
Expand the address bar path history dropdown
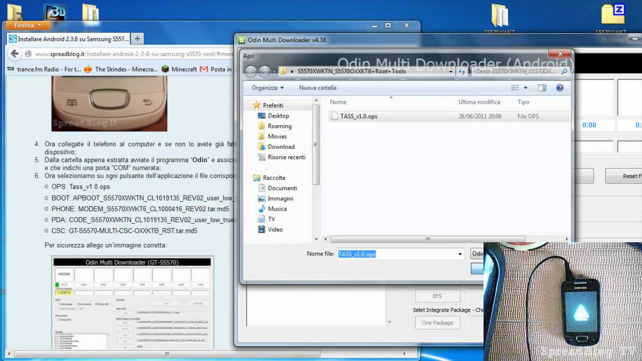pos(451,72)
